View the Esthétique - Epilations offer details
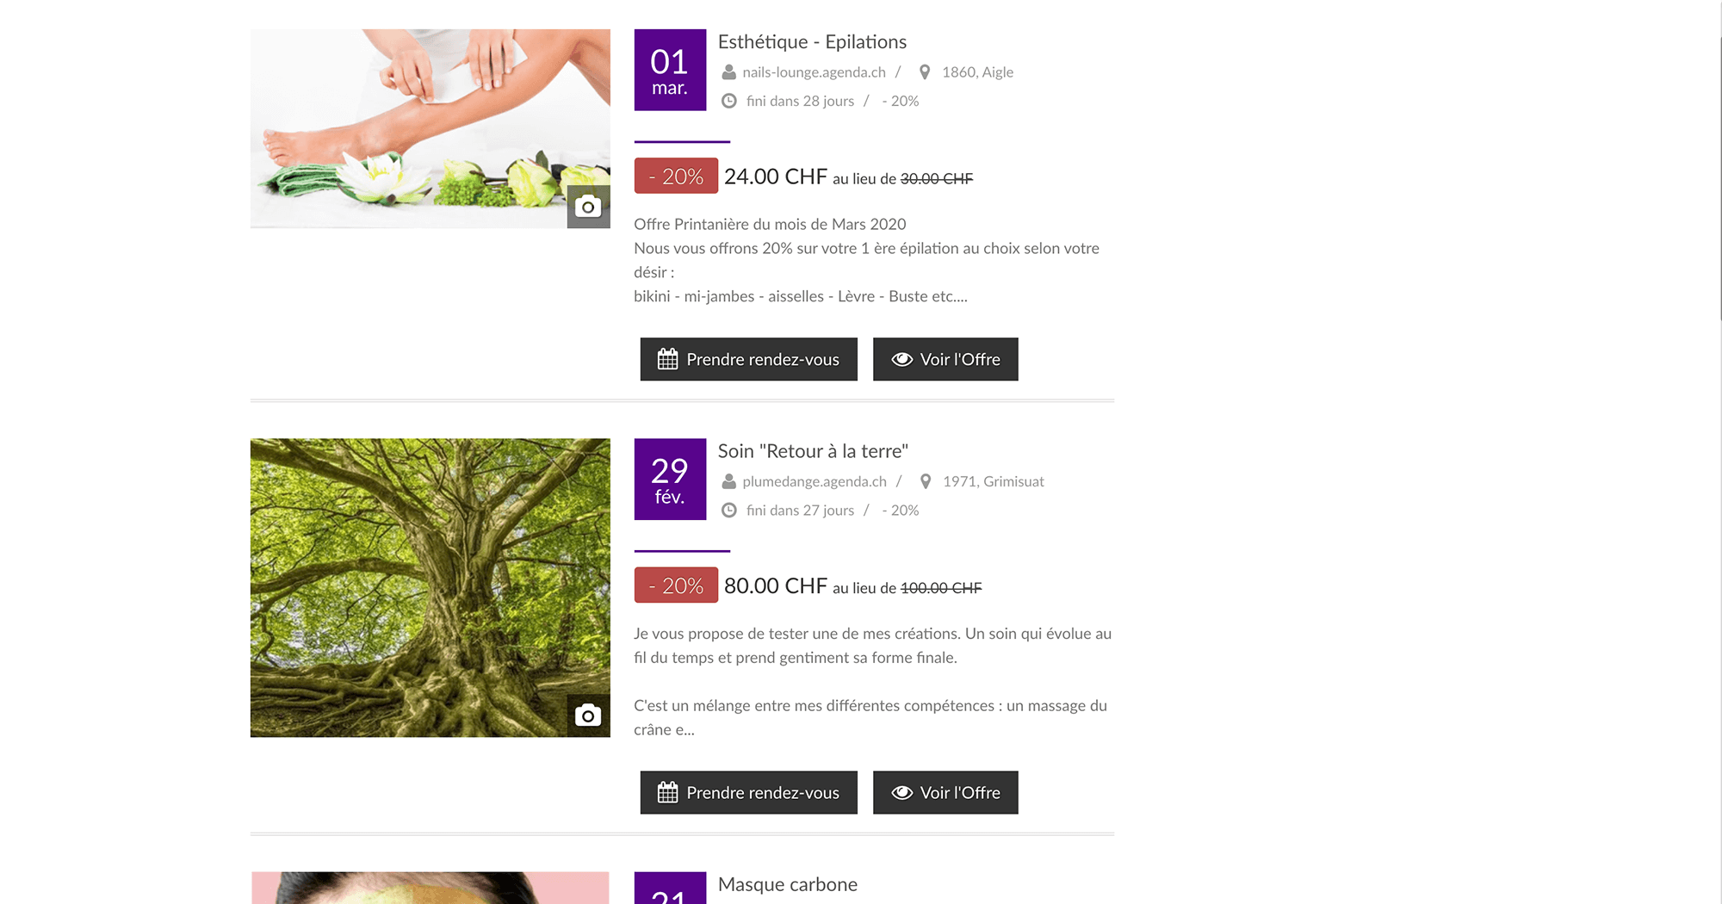Screen dimensions: 1722x904 [945, 359]
